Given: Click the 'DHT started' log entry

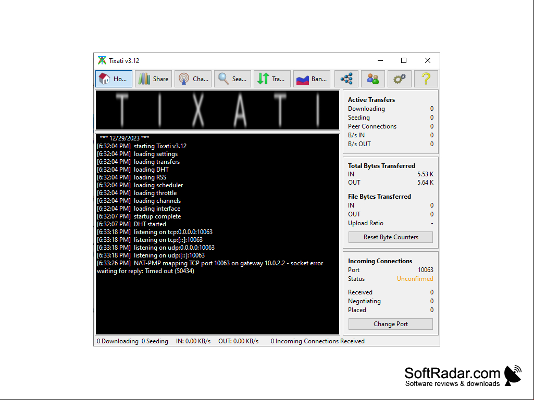Looking at the screenshot, I should tap(131, 224).
